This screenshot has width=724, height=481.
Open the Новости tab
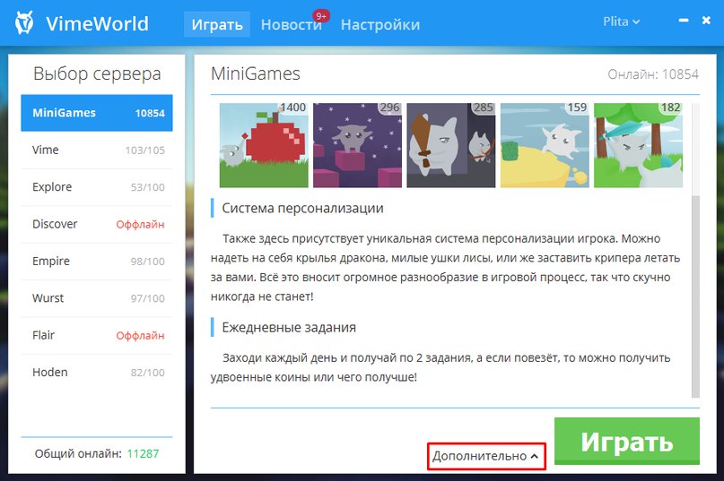click(291, 24)
